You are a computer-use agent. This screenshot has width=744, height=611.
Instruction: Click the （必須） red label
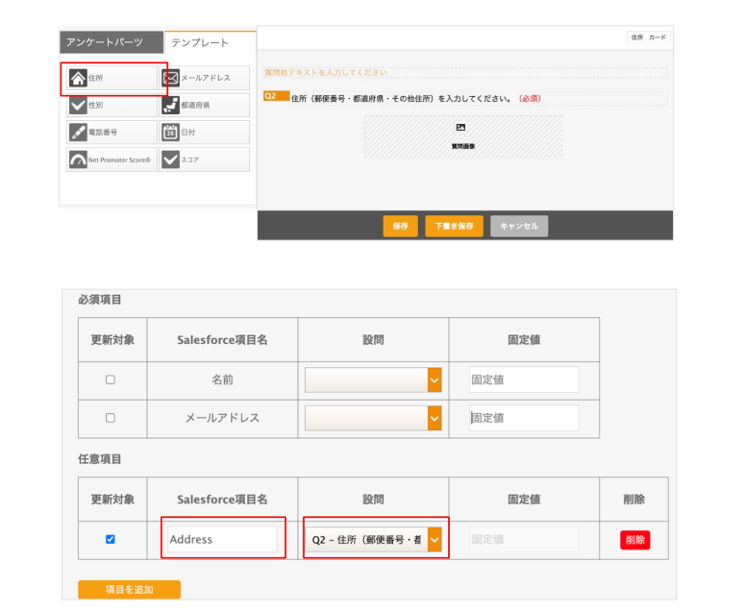click(x=530, y=99)
